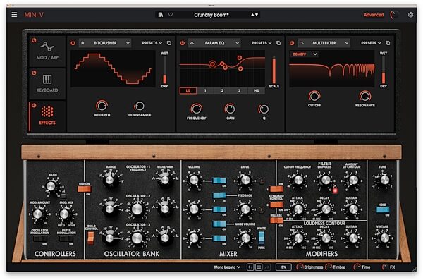Screen dimensions: 423x280
Task: Toggle the Release switch
Action: pyautogui.click(x=276, y=220)
